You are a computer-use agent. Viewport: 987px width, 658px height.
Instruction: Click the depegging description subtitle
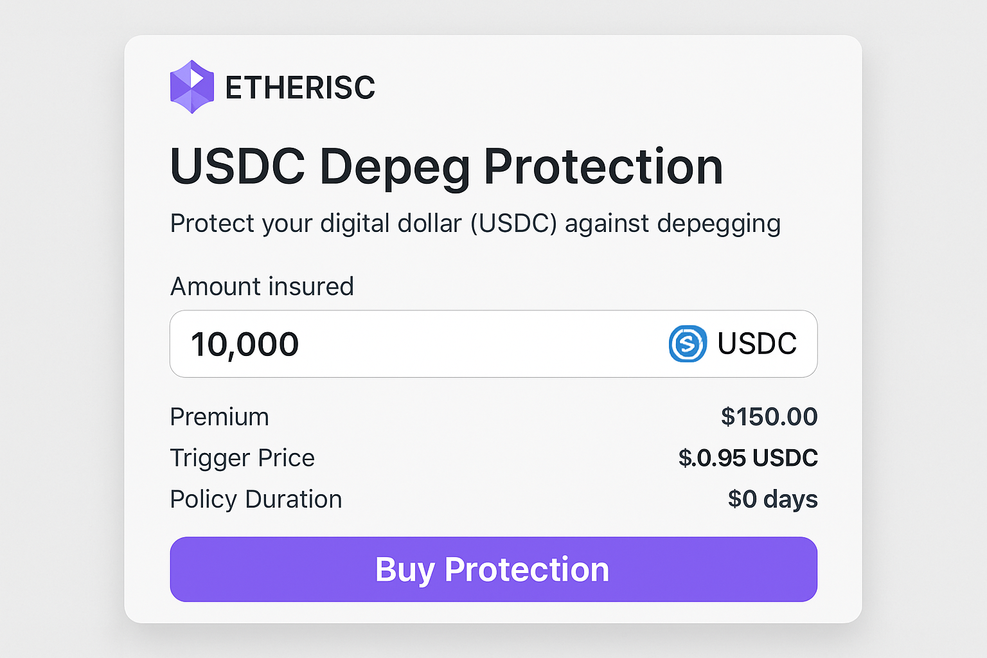tap(475, 224)
